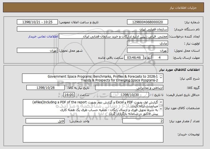Click the label توضیحات خریدار
Viewport: 210px width, 149px height.
click(188, 134)
